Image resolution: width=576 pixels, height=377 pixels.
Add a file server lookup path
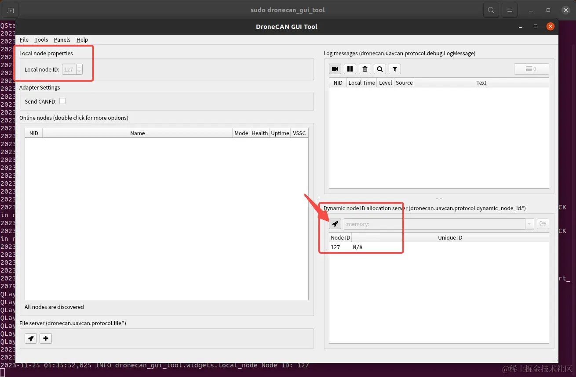click(45, 338)
